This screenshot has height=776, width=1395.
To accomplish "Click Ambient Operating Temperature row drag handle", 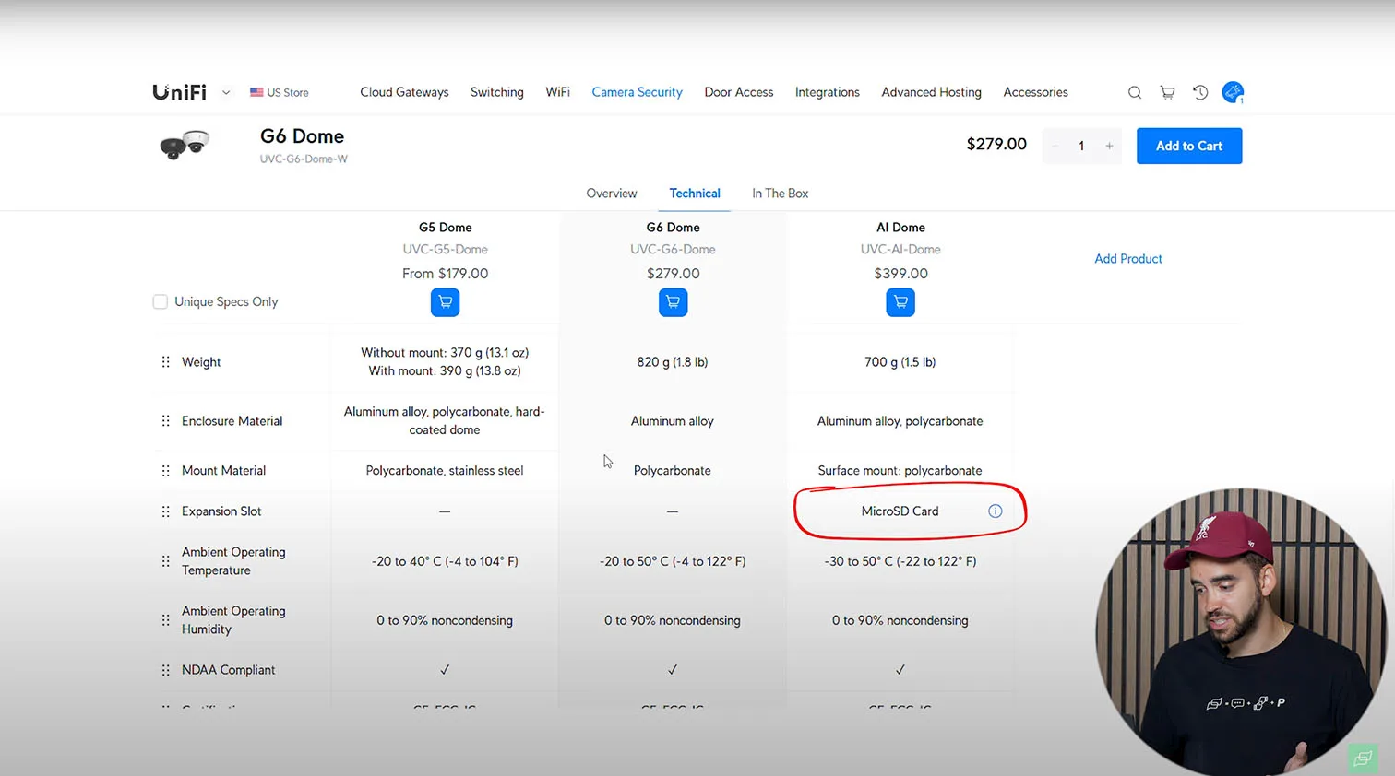I will pos(166,561).
